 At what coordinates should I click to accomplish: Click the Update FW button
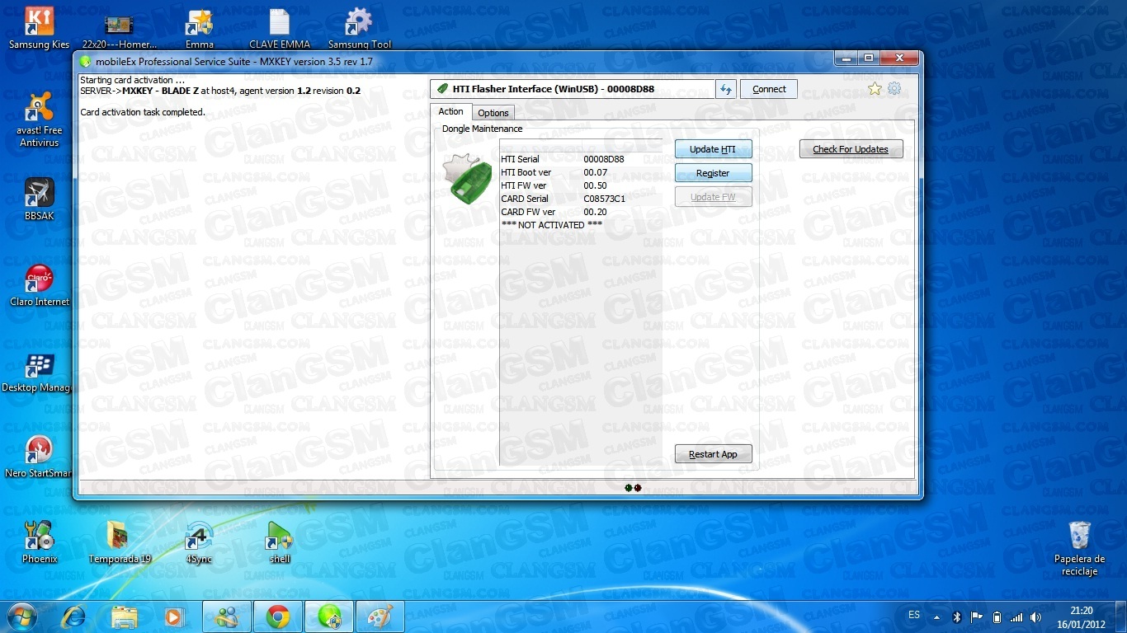coord(713,197)
